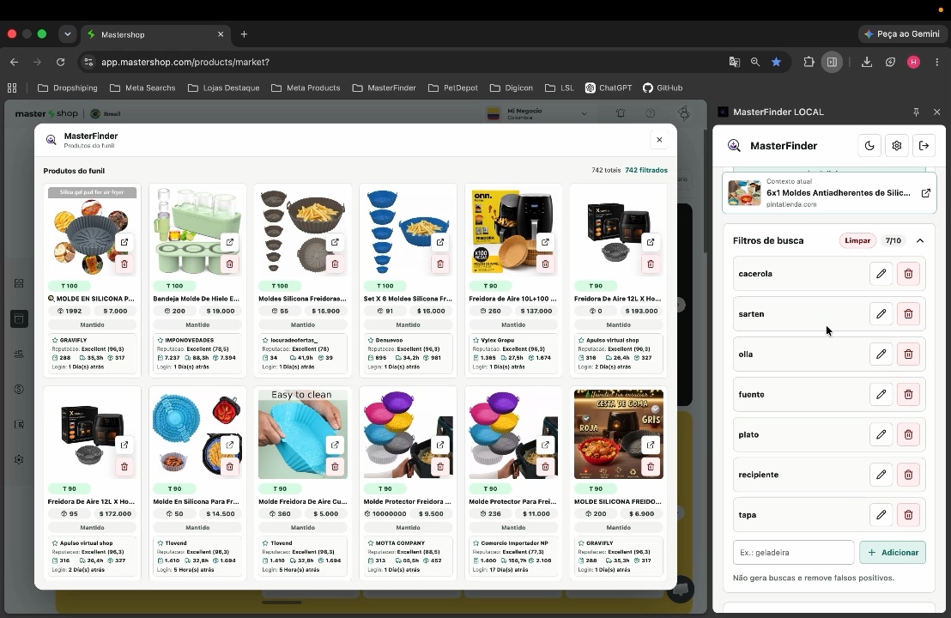Close the Produtos do funil modal

659,140
